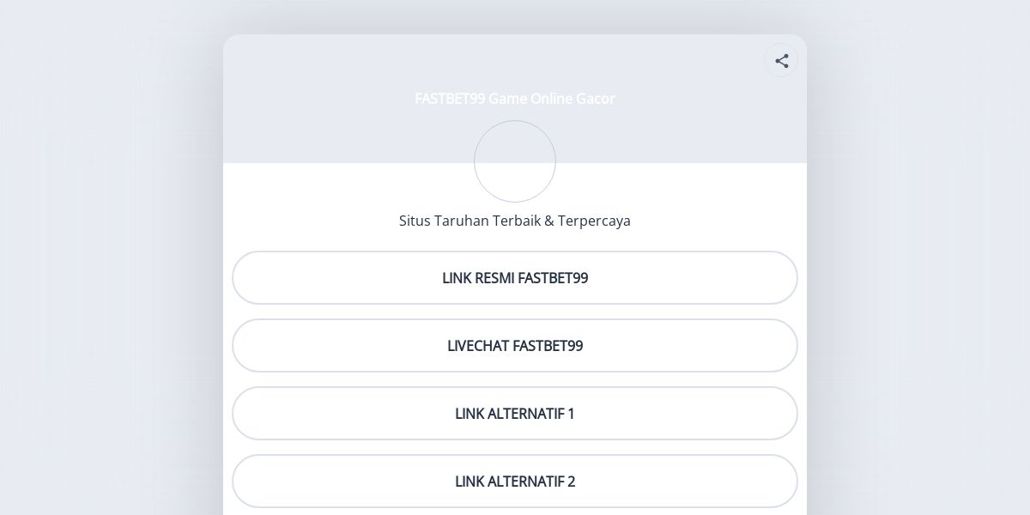The height and width of the screenshot is (515, 1030).
Task: Click the FASTBET99 Game Online Gacor title
Action: [x=515, y=99]
